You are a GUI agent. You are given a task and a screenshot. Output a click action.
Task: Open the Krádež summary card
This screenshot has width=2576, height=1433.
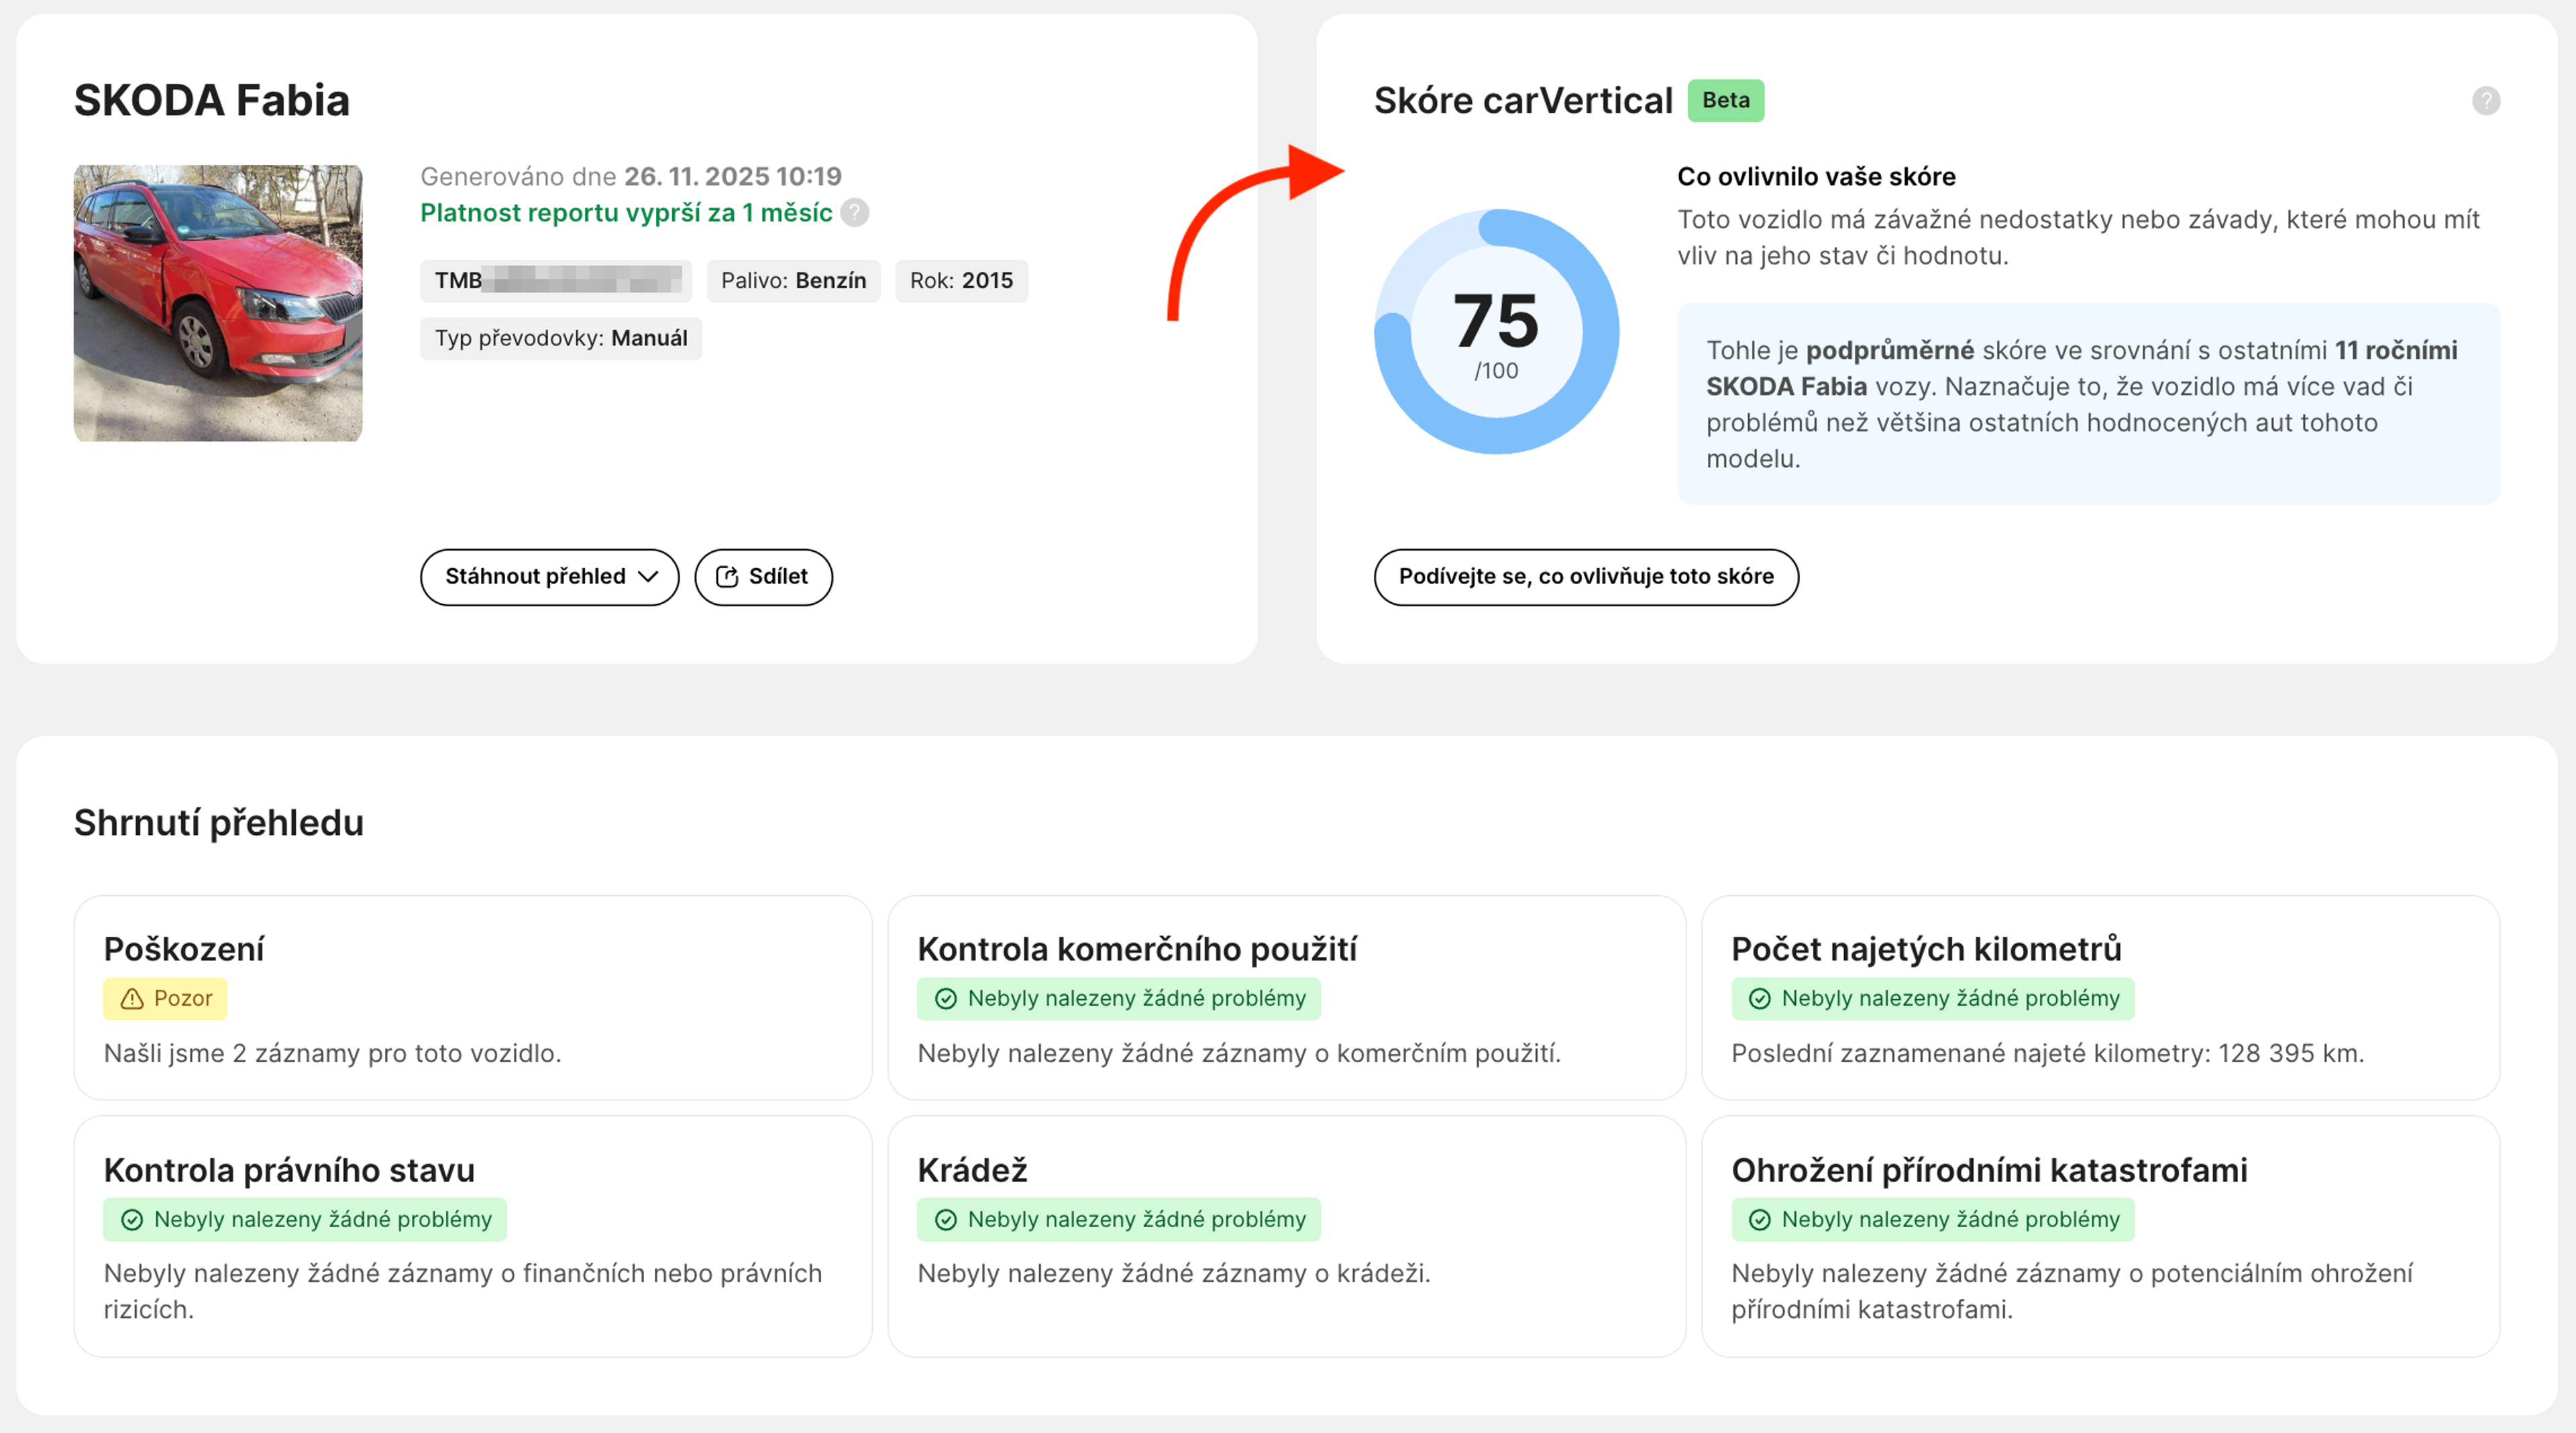[1287, 1236]
